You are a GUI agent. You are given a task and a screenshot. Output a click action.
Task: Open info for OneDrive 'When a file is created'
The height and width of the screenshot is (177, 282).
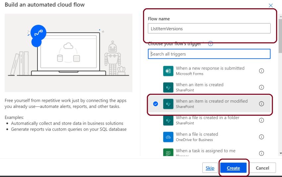(x=261, y=137)
